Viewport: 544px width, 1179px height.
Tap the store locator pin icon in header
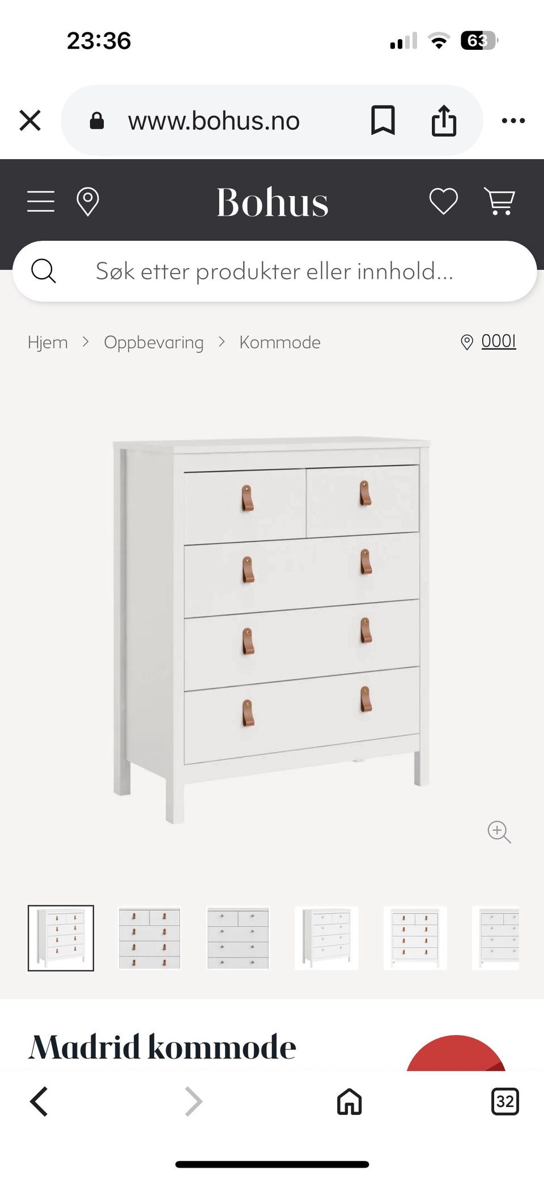[x=88, y=202]
